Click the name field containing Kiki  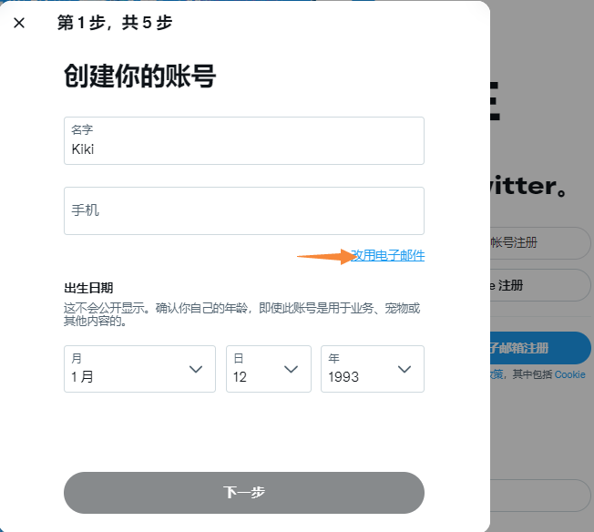(x=243, y=141)
